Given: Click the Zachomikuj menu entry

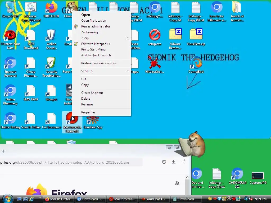Looking at the screenshot, I should (x=102, y=32).
